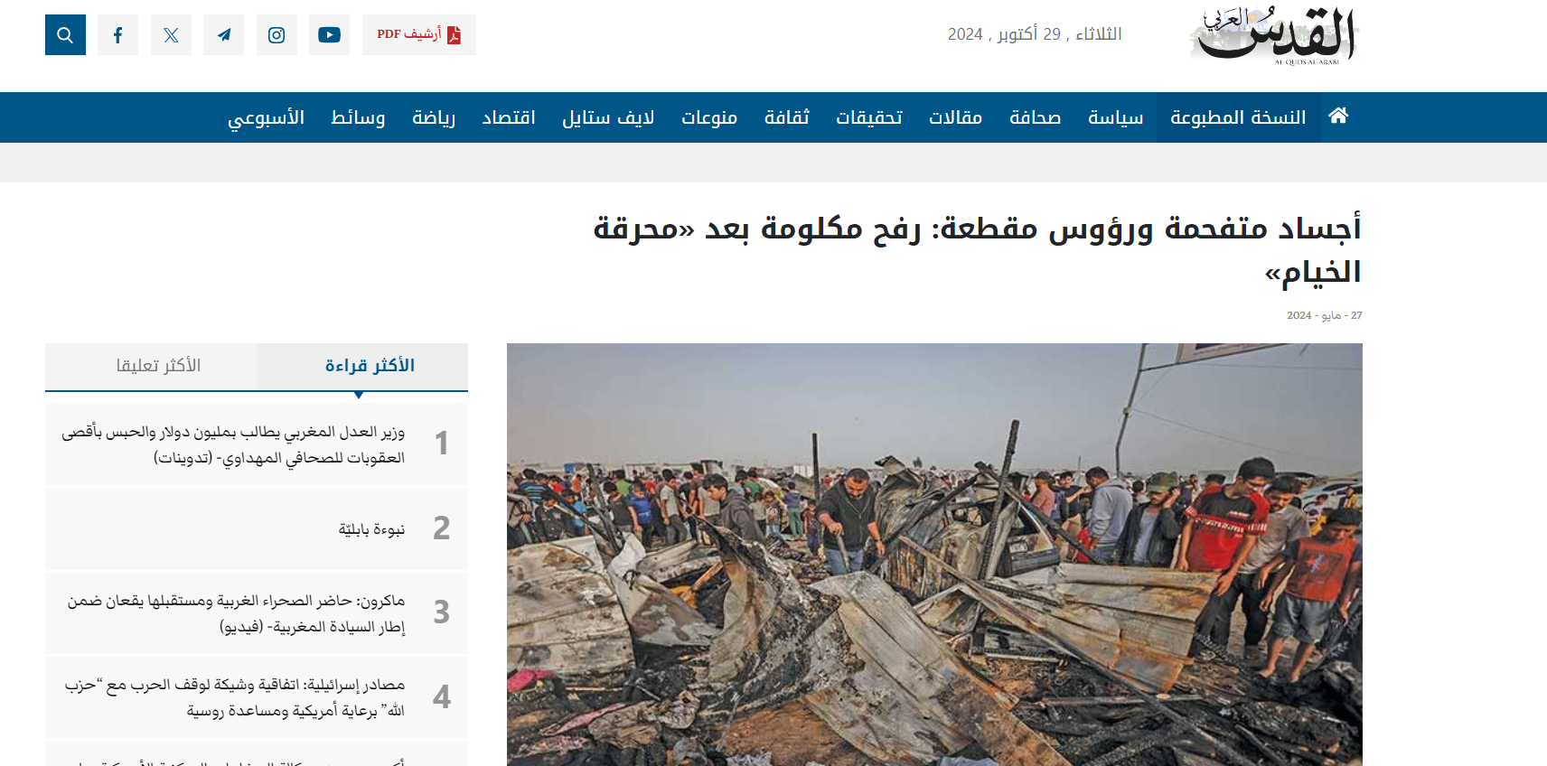Open النسخة المطبوعة menu item
Image resolution: width=1547 pixels, height=766 pixels.
pyautogui.click(x=1238, y=117)
